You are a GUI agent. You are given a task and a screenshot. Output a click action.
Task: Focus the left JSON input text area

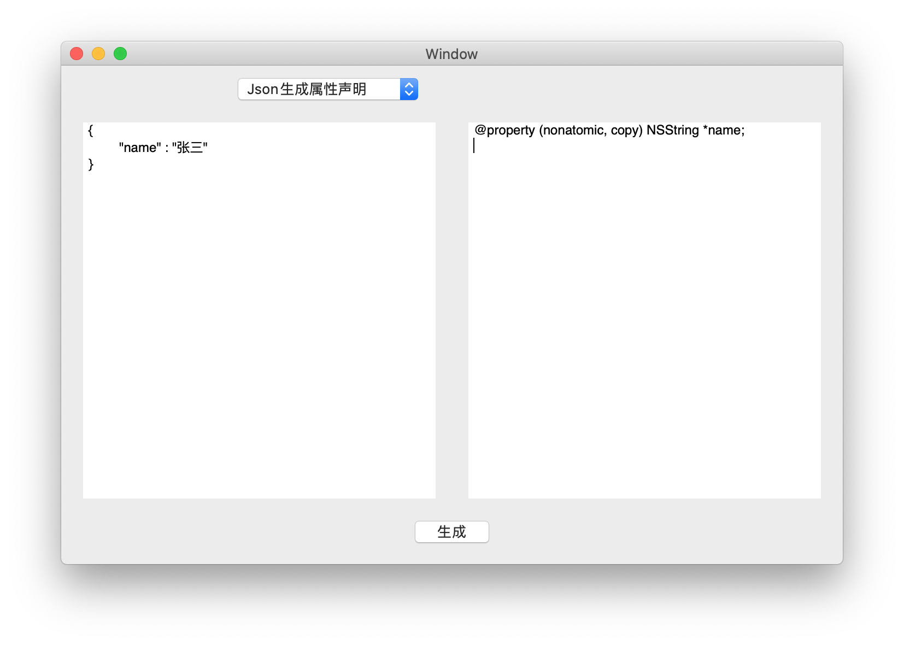pos(259,310)
